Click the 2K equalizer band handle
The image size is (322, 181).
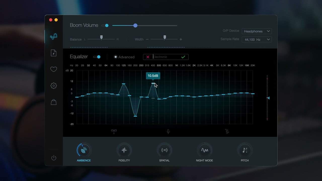tap(194, 97)
